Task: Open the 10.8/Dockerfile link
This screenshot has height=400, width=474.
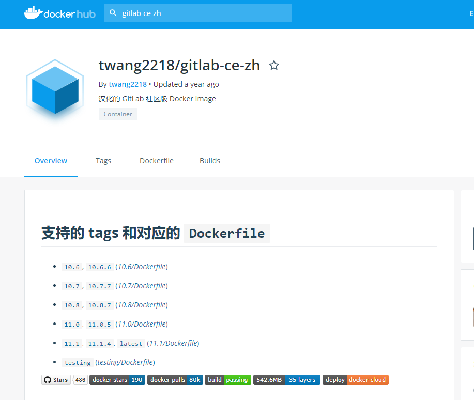Action: tap(142, 305)
